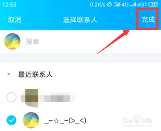Tap the 完成 button to finish
Image resolution: width=161 pixels, height=131 pixels.
point(148,20)
